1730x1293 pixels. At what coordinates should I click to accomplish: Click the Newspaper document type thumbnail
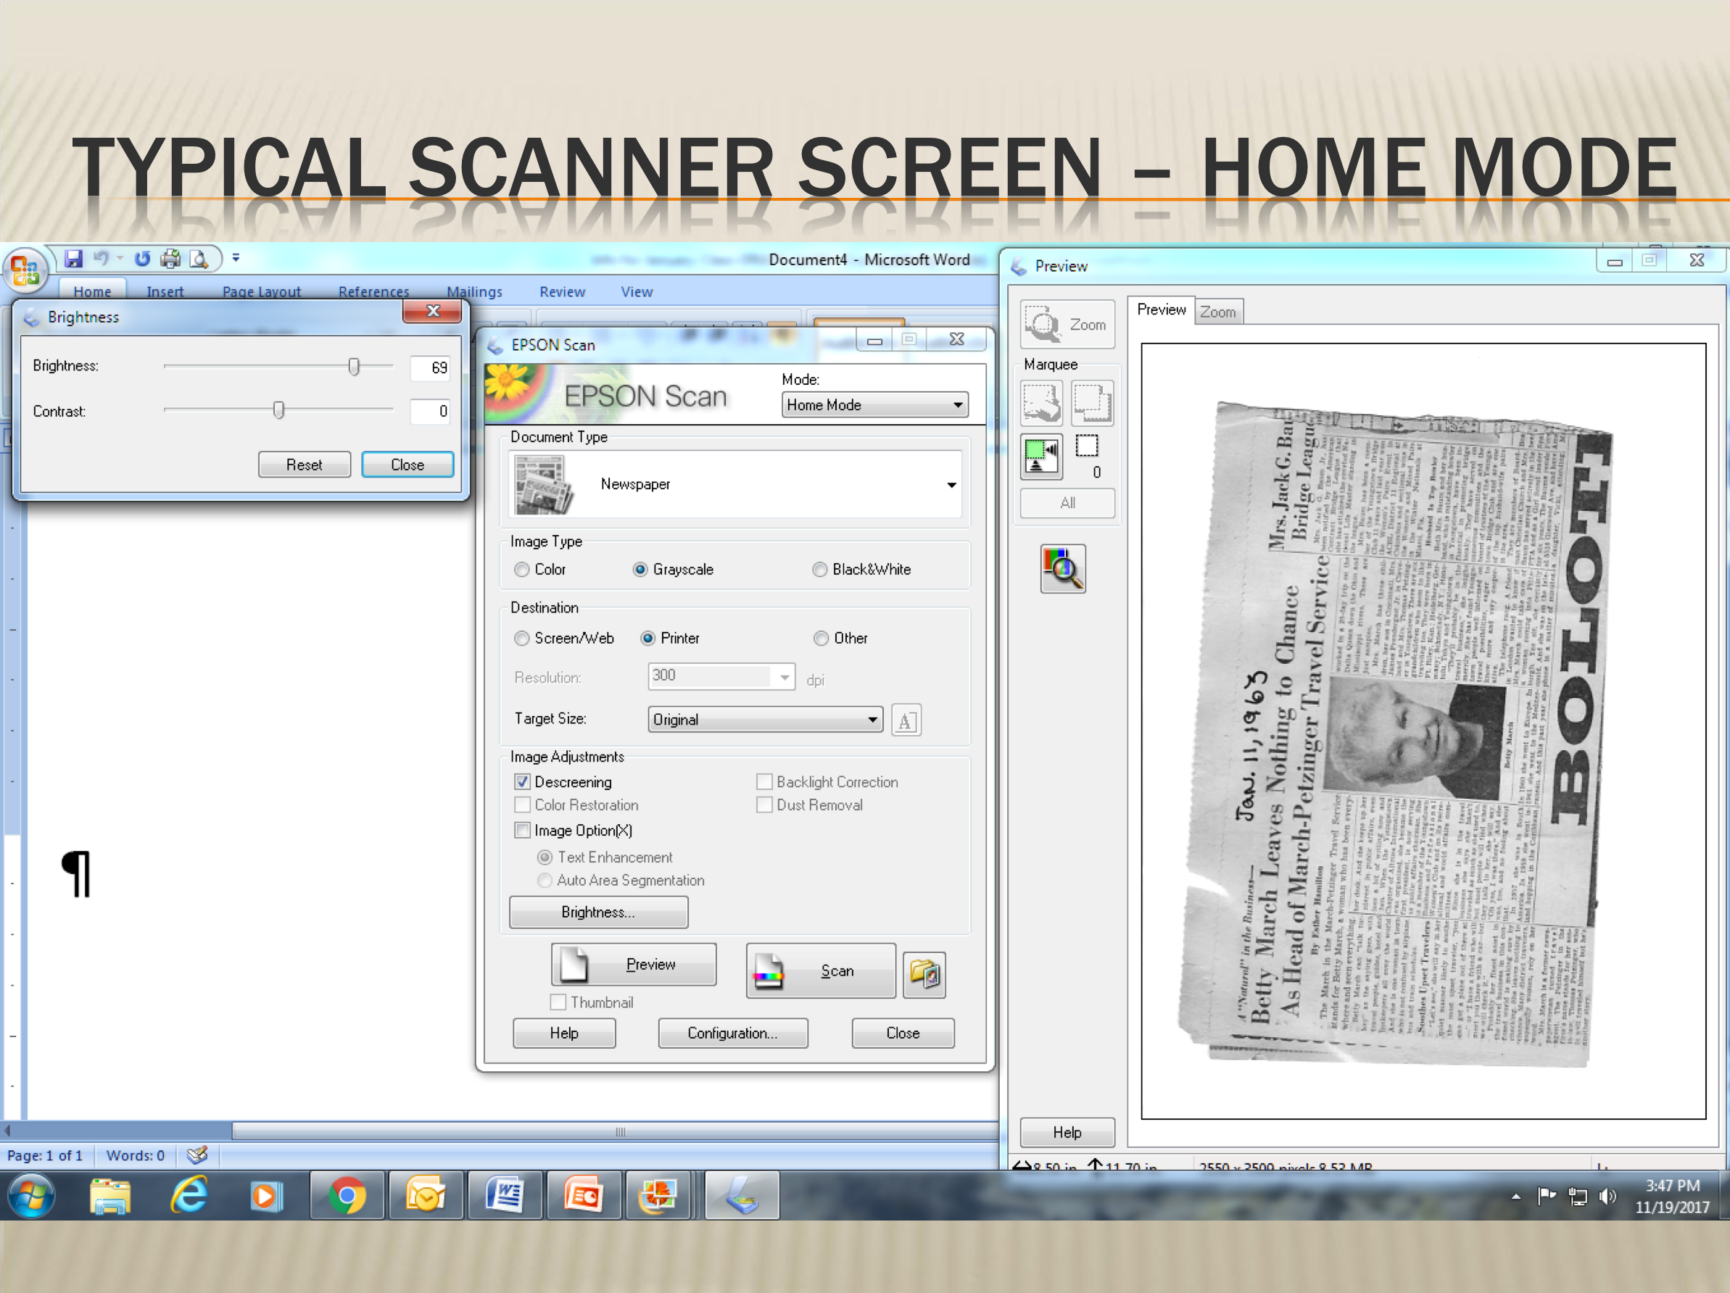click(x=543, y=485)
